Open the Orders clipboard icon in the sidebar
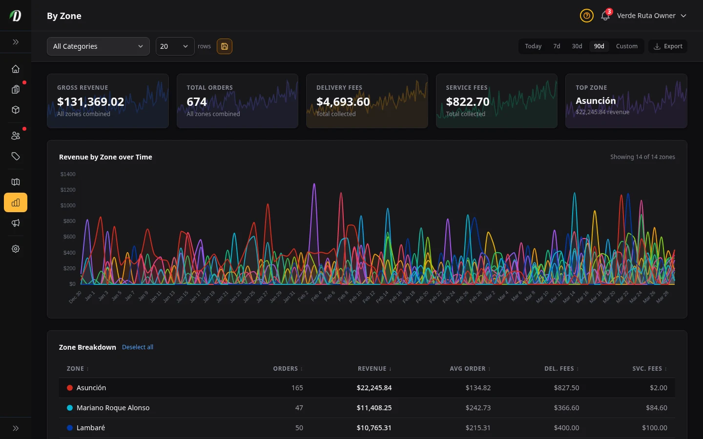Screen dimensions: 703x439 coord(15,89)
